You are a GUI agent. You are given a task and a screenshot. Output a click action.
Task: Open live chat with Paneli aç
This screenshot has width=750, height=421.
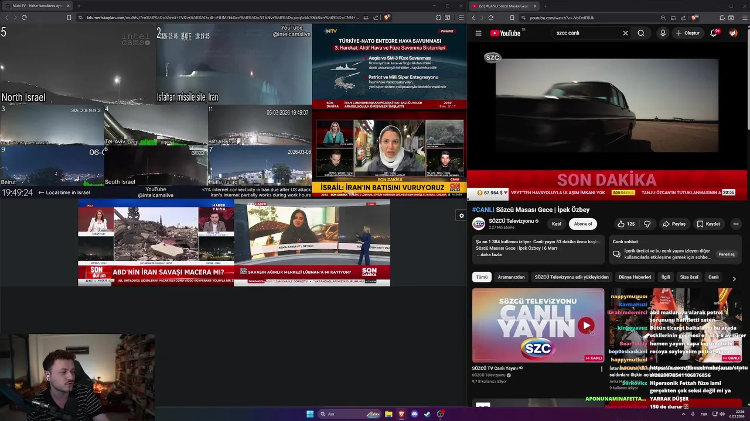(x=727, y=254)
